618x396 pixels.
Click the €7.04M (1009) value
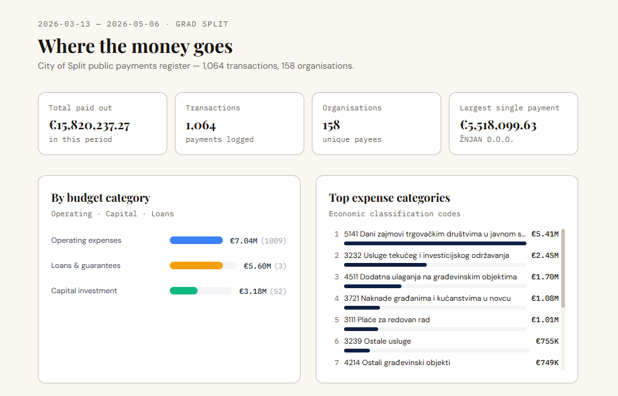pos(258,240)
